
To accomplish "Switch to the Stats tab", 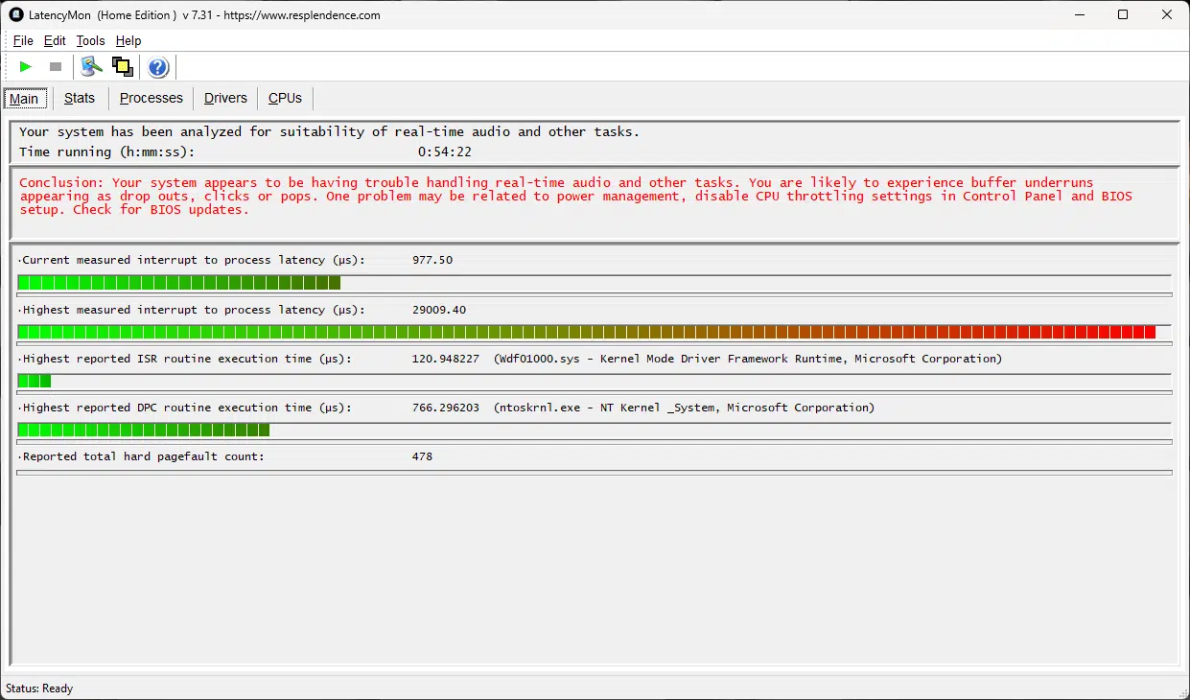I will [80, 98].
